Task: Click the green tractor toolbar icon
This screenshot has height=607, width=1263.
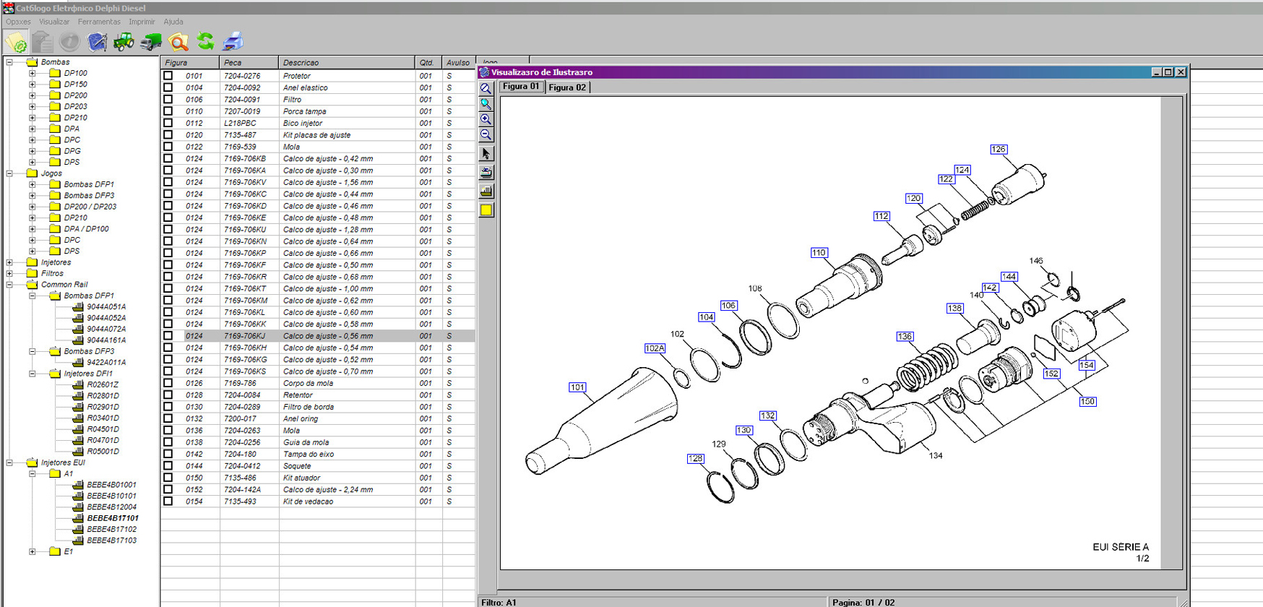Action: [124, 42]
